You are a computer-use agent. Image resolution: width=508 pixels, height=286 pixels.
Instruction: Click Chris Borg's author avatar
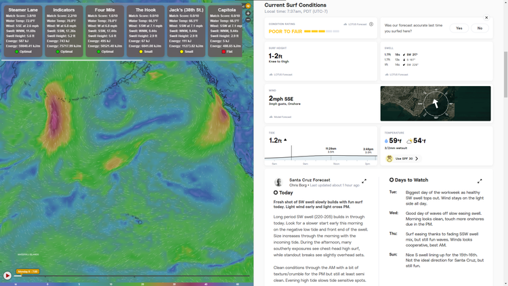278,182
